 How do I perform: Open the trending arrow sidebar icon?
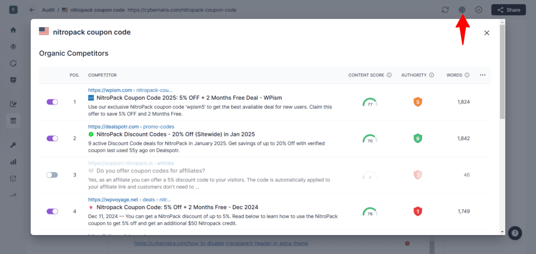[13, 195]
